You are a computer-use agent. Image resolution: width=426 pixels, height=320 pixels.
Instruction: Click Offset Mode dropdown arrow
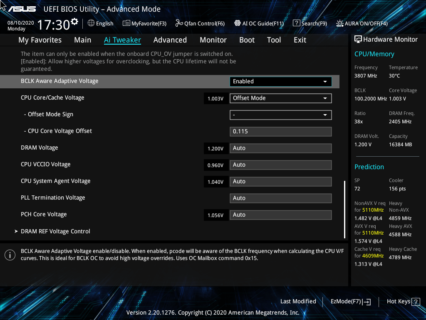tap(325, 98)
